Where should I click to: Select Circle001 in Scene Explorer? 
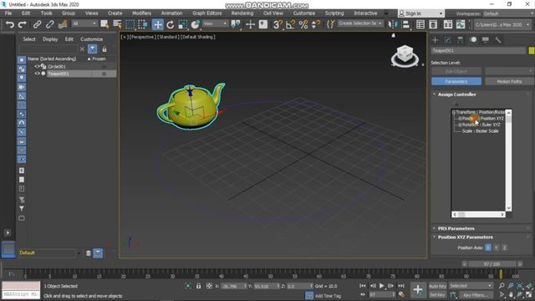(x=57, y=67)
